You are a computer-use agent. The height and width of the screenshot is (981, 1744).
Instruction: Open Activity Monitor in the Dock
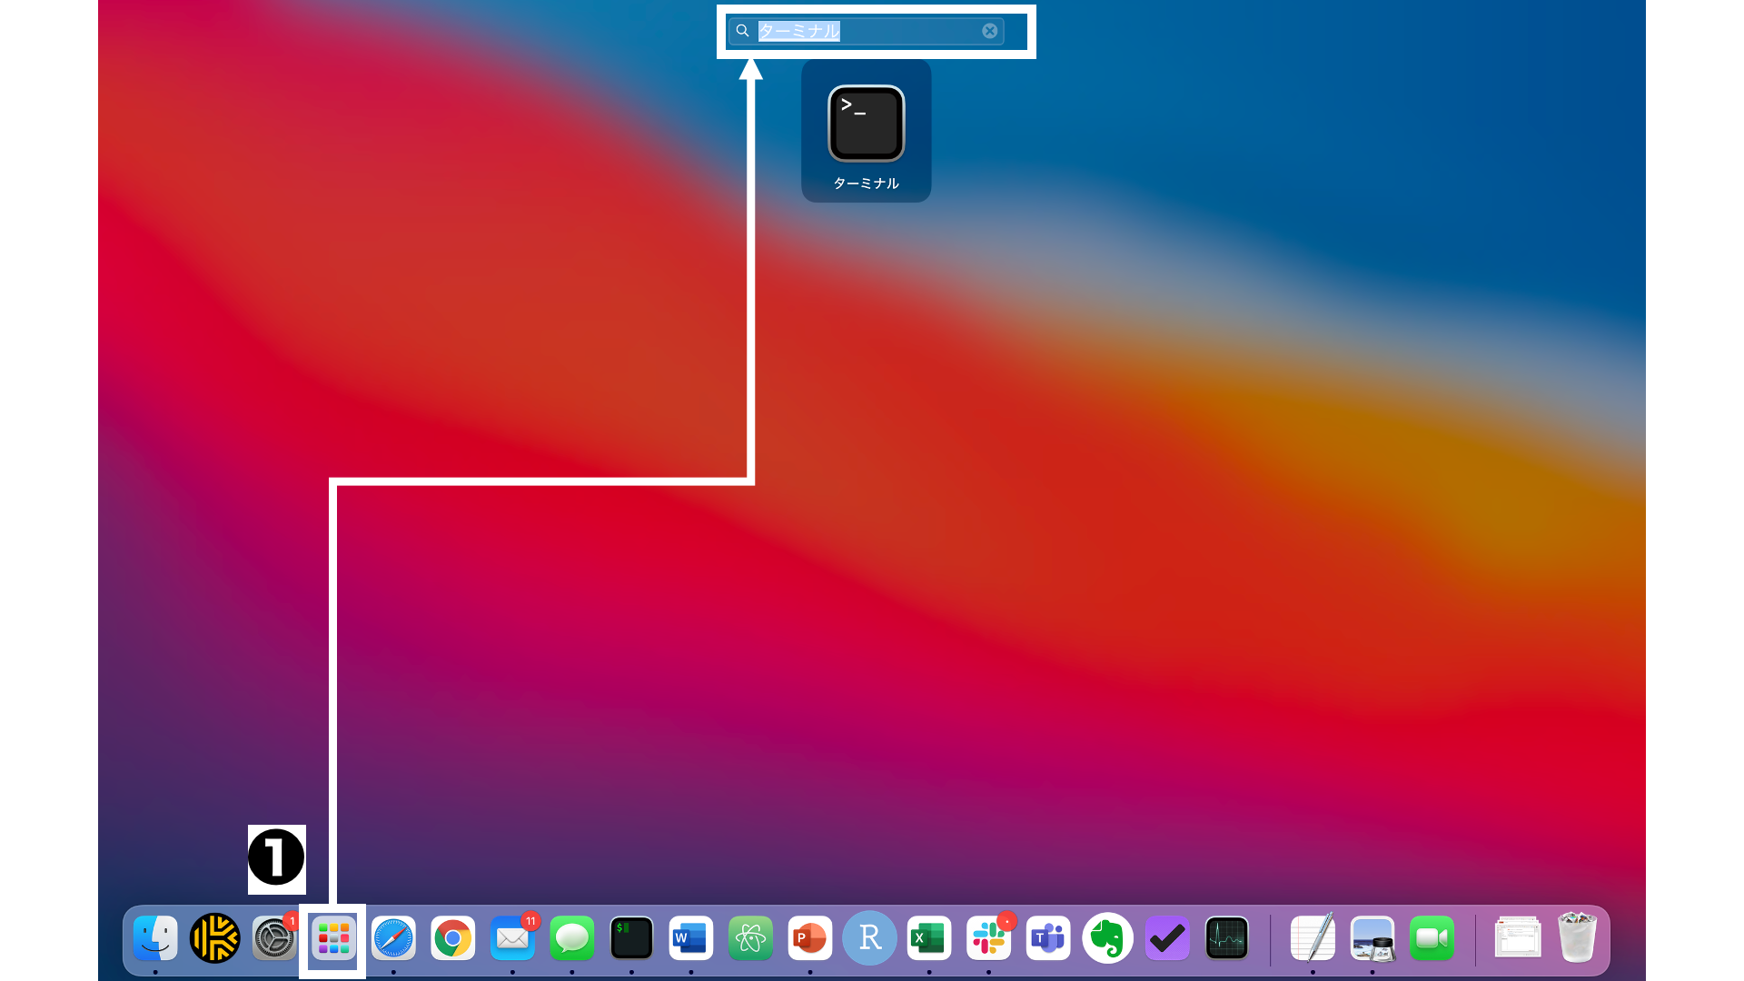[1226, 938]
